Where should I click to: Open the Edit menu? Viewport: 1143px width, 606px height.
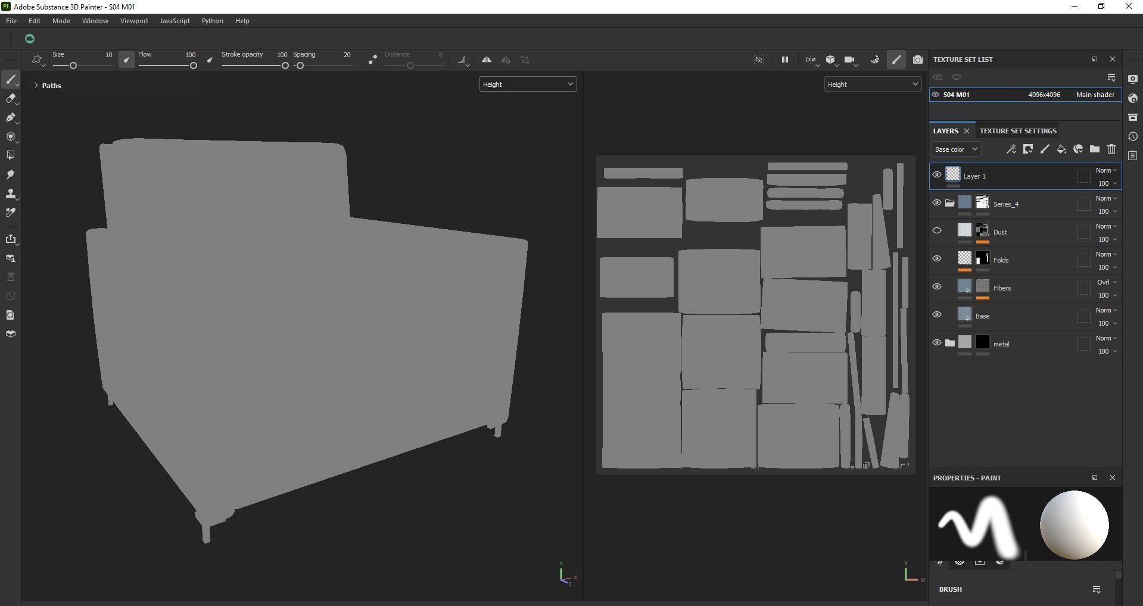click(x=35, y=21)
